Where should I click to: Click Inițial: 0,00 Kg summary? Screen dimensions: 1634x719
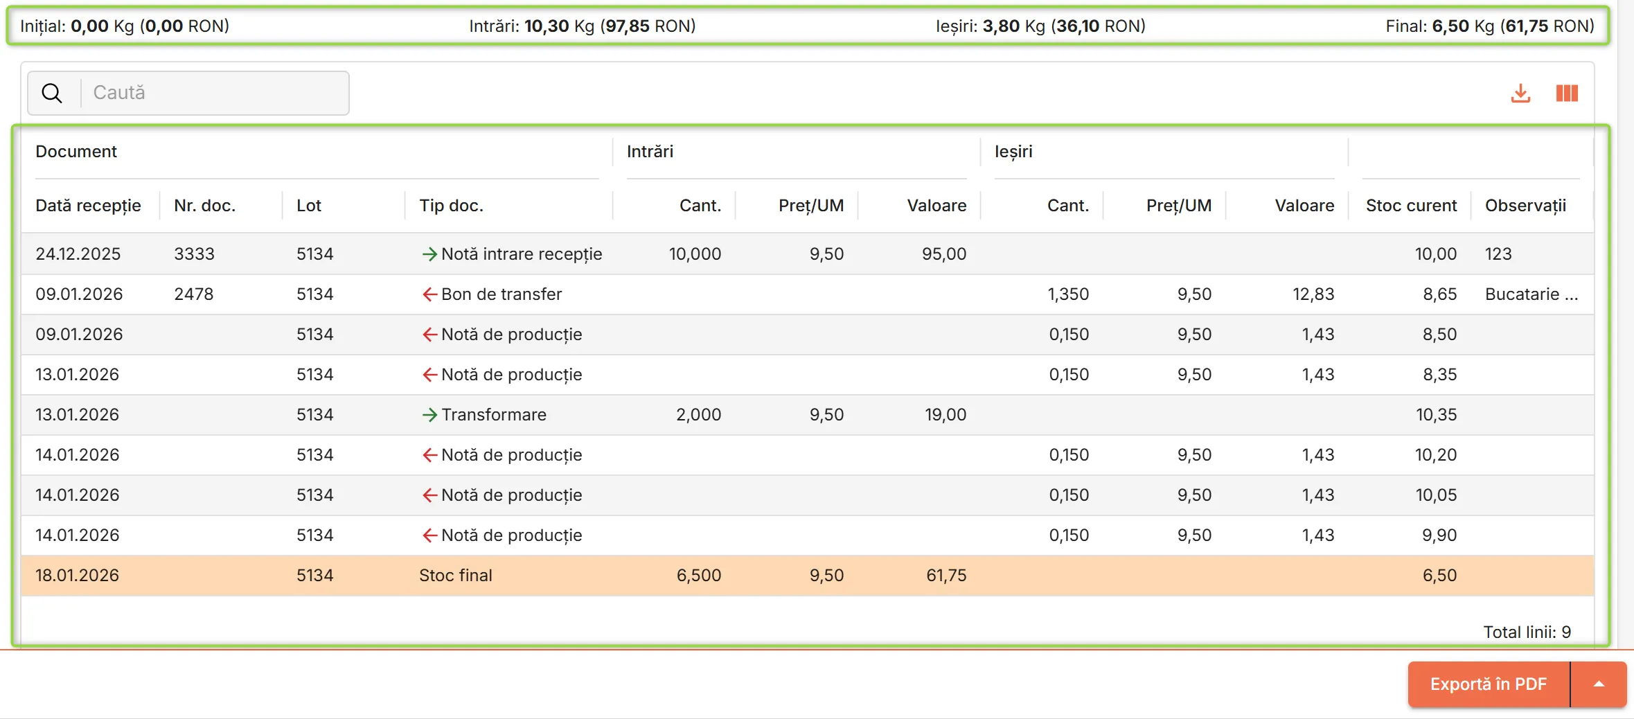tap(125, 26)
